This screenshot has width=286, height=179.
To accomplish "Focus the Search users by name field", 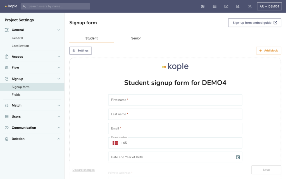I will click(x=55, y=6).
